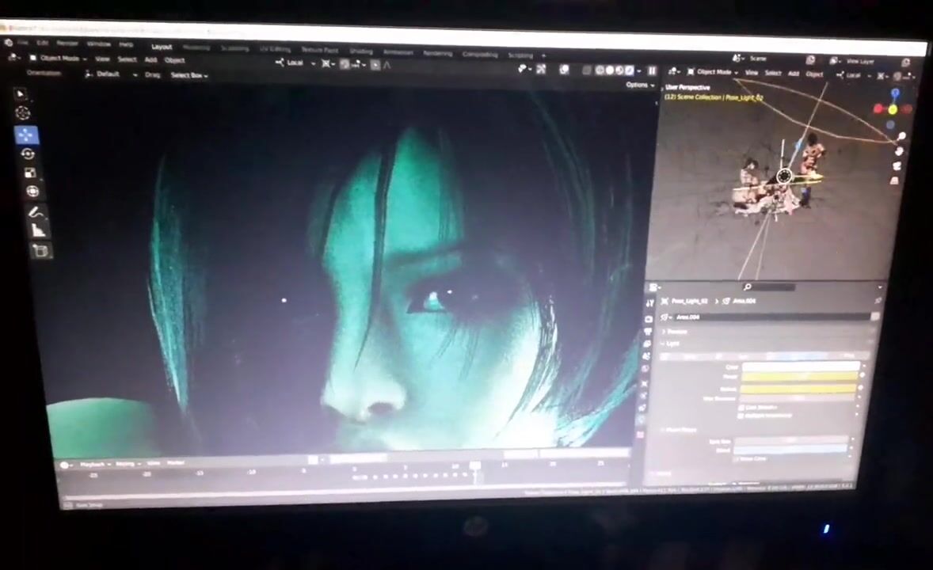
Task: Open the Options dropdown in viewport header
Action: (638, 85)
